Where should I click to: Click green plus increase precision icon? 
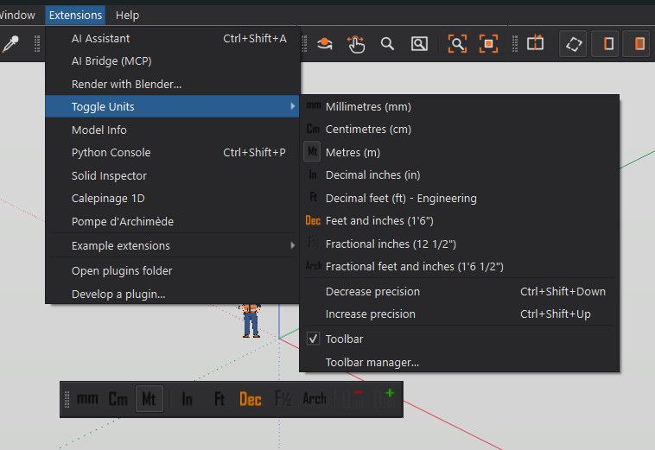384,399
